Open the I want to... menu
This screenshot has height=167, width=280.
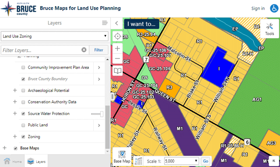141,24
